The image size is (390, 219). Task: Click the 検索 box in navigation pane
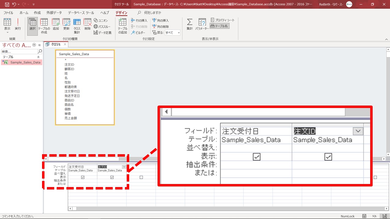click(19, 52)
